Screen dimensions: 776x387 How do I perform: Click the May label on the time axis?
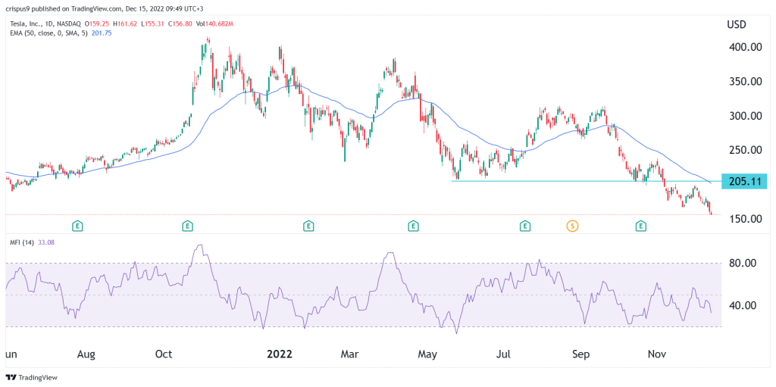tap(428, 354)
